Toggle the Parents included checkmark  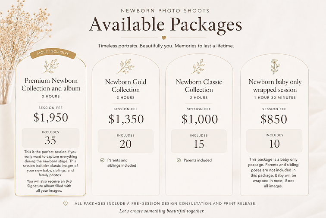(179, 160)
